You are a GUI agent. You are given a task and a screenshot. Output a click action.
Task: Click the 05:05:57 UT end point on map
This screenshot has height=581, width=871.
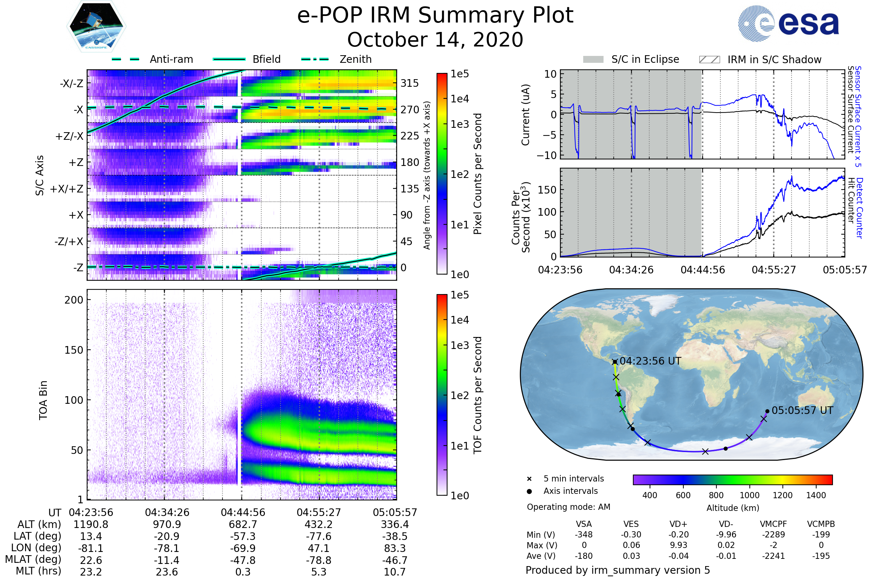(767, 411)
